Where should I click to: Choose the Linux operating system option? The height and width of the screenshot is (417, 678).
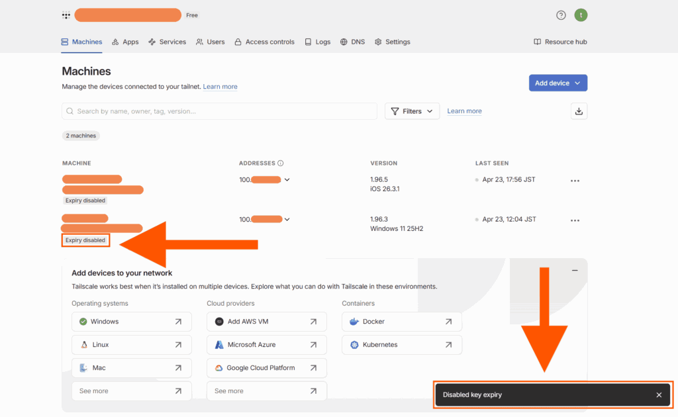point(131,345)
